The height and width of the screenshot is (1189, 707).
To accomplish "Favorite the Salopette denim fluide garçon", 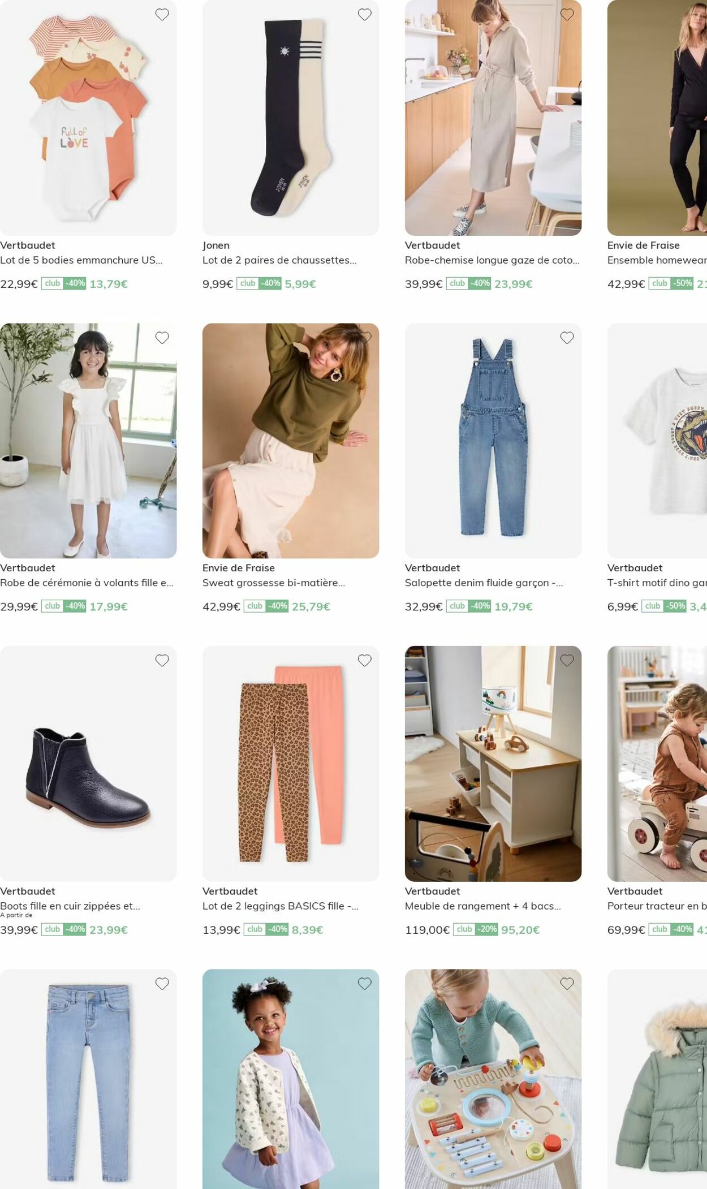I will [567, 338].
